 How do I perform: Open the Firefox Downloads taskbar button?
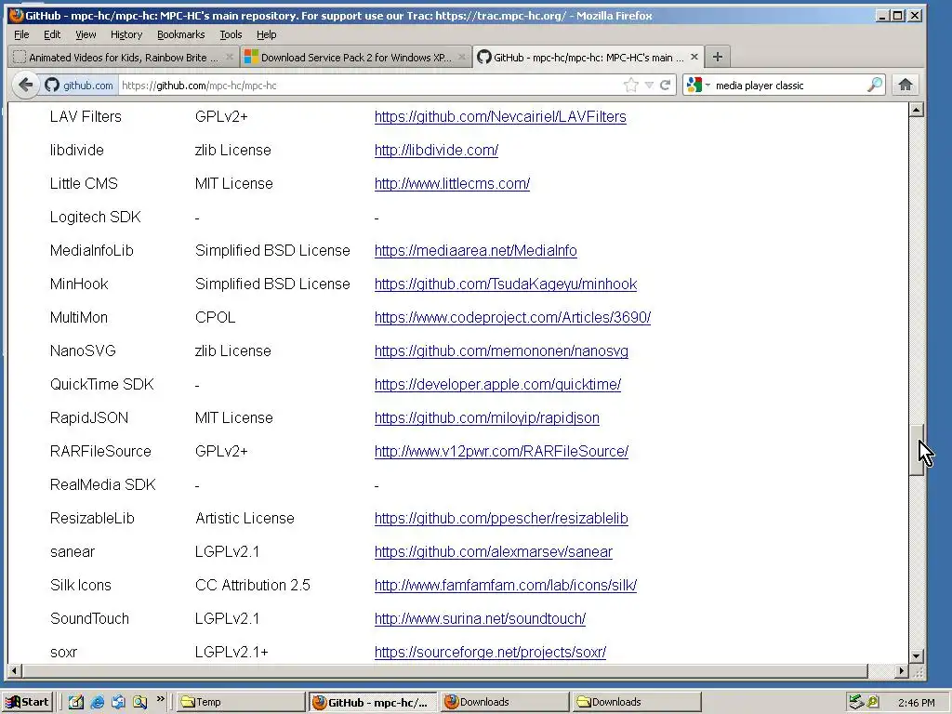pos(505,702)
